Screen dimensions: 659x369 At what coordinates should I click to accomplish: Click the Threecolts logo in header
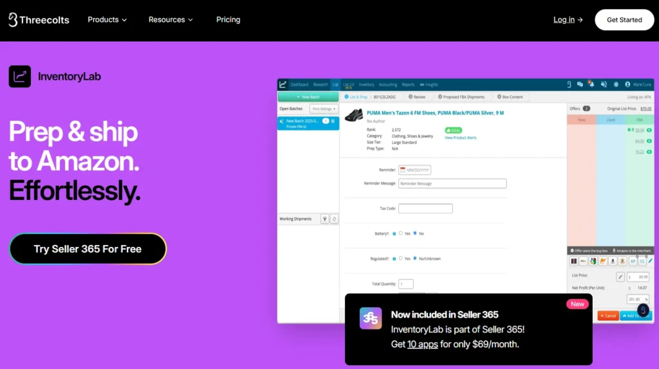click(39, 20)
